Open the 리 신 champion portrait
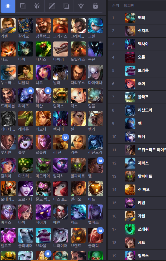The image size is (166, 261). [x=60, y=142]
